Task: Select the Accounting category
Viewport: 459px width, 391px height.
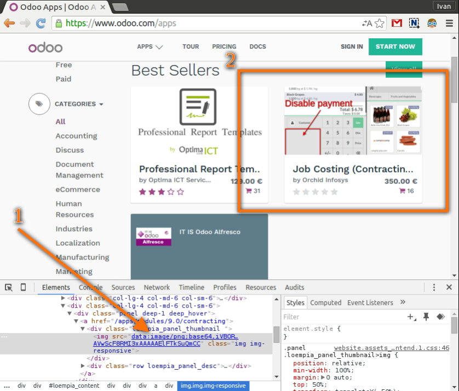Action: (76, 136)
